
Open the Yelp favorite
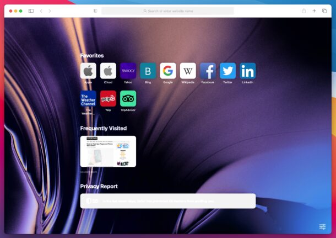pyautogui.click(x=108, y=98)
